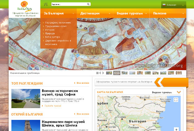The width and height of the screenshot is (194, 131).
Task: Select Бит и култура submenu item
Action: pos(53,37)
